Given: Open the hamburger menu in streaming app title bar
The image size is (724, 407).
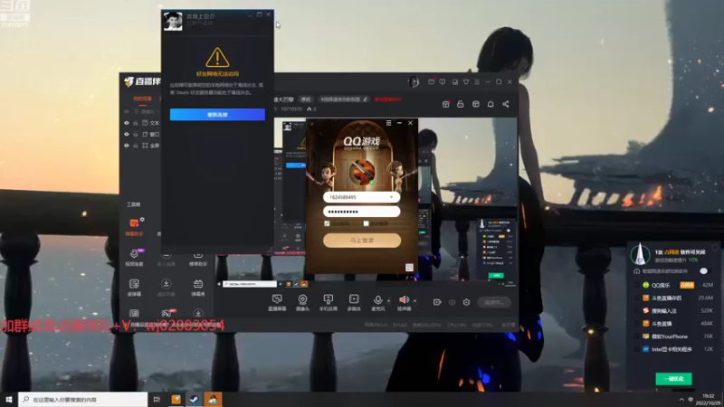Looking at the screenshot, I should (x=477, y=81).
